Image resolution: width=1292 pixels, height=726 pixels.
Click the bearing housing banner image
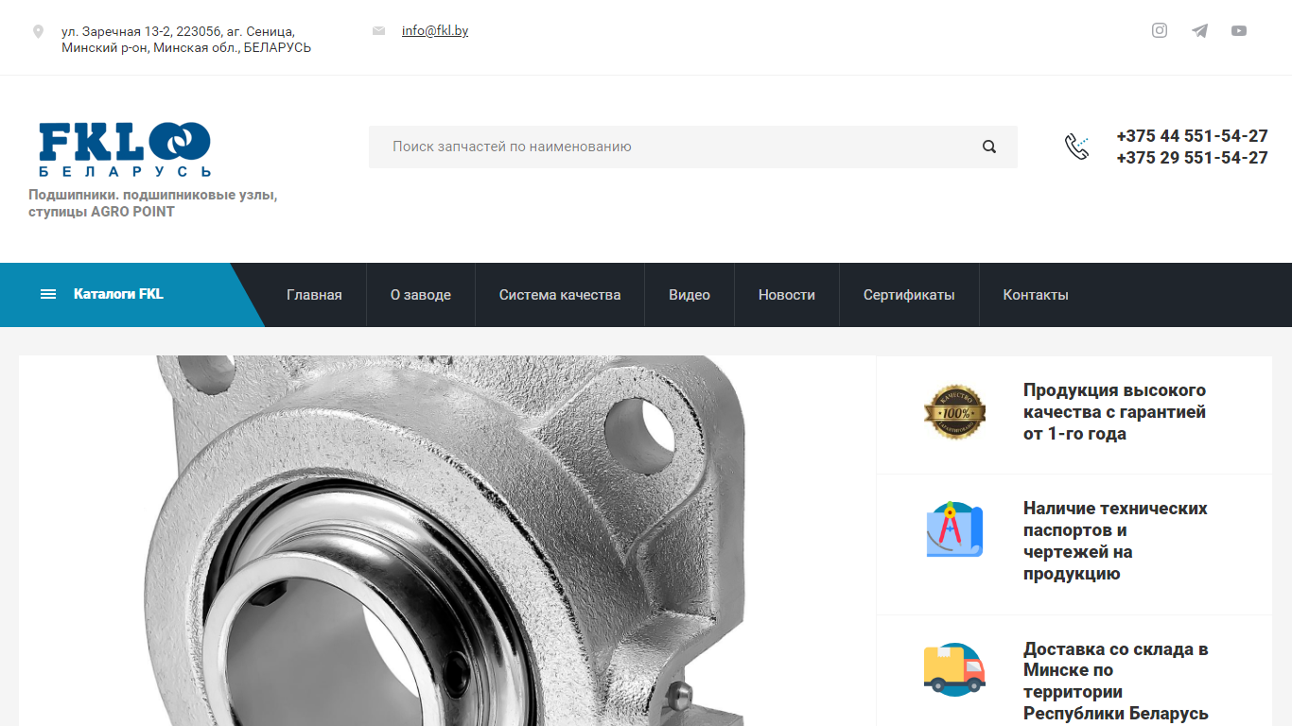pyautogui.click(x=447, y=541)
